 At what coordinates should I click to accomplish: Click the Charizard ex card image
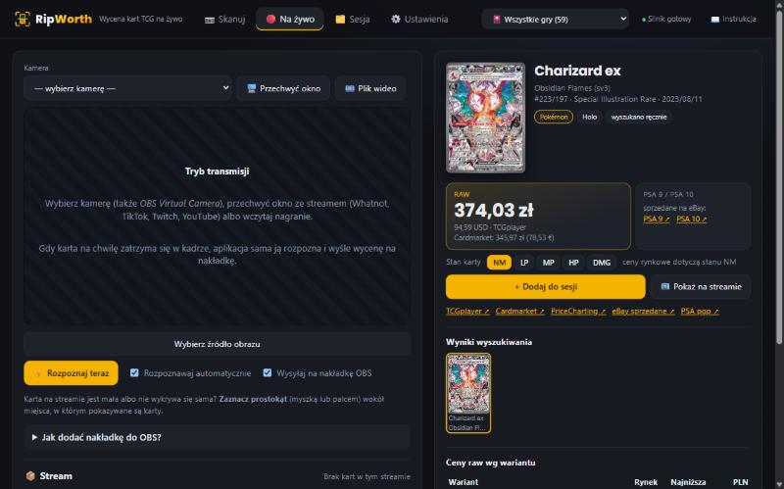(x=485, y=118)
